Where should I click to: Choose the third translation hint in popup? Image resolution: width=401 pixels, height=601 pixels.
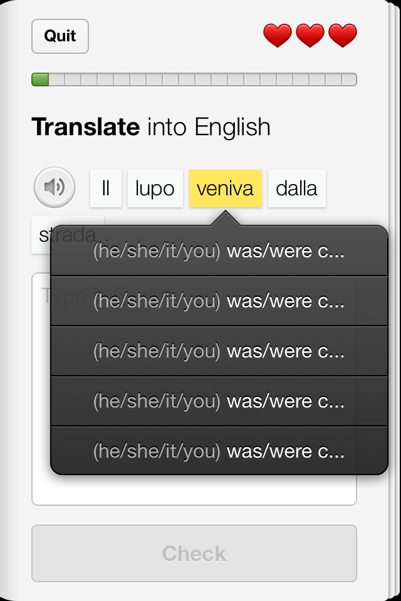coord(219,351)
